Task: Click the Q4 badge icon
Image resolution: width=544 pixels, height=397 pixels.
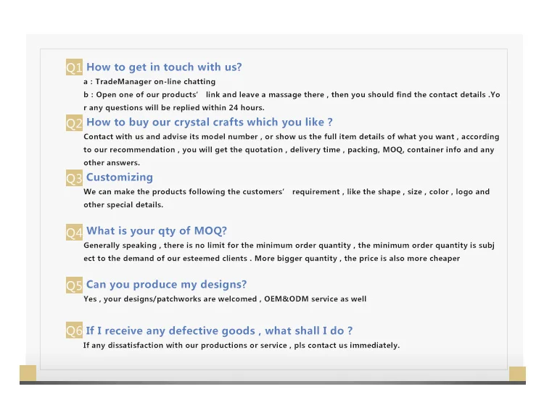Action: [x=75, y=233]
